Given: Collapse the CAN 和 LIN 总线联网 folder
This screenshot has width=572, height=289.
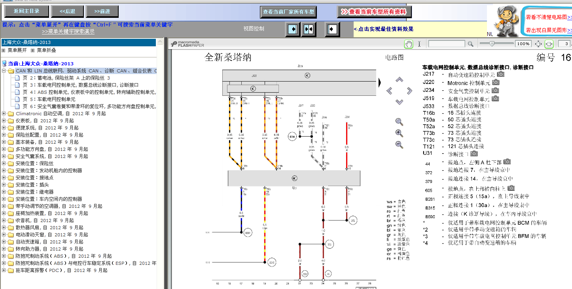Looking at the screenshot, I should point(4,71).
